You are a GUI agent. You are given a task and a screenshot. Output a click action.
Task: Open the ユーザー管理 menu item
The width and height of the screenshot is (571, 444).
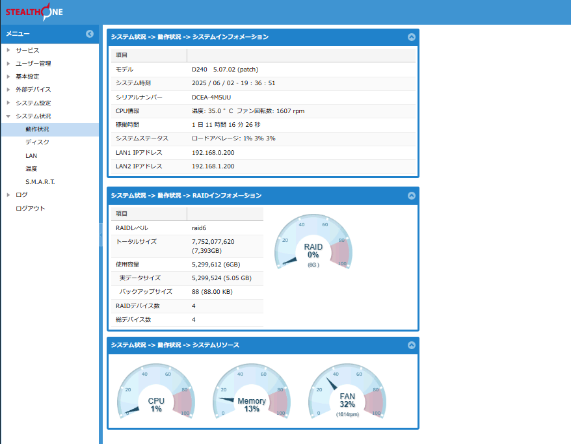(33, 63)
